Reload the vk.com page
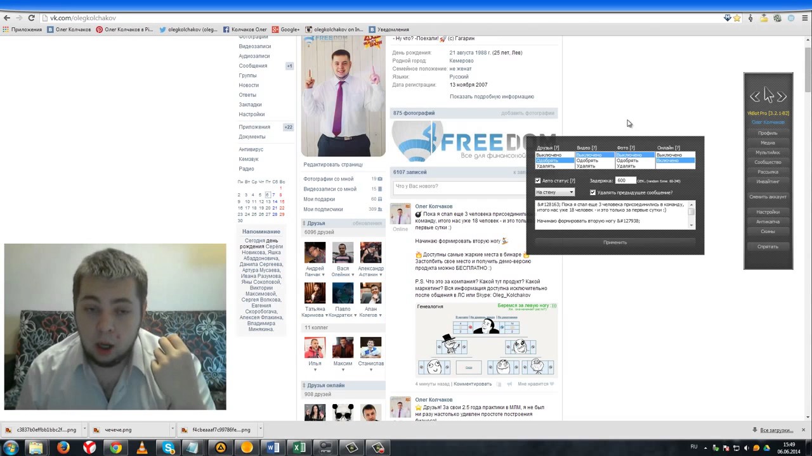The width and height of the screenshot is (812, 456). tap(31, 18)
